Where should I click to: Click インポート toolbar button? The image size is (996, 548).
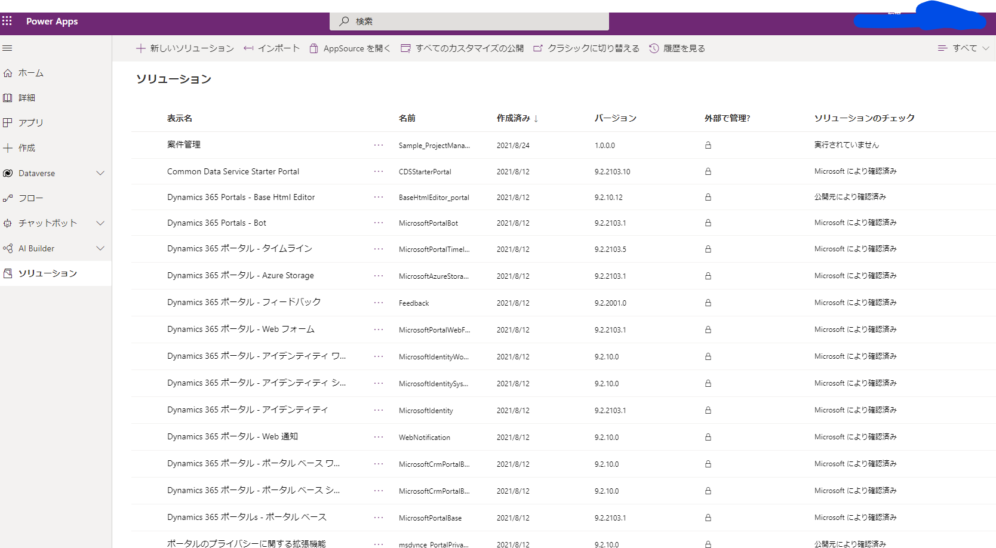tap(272, 48)
